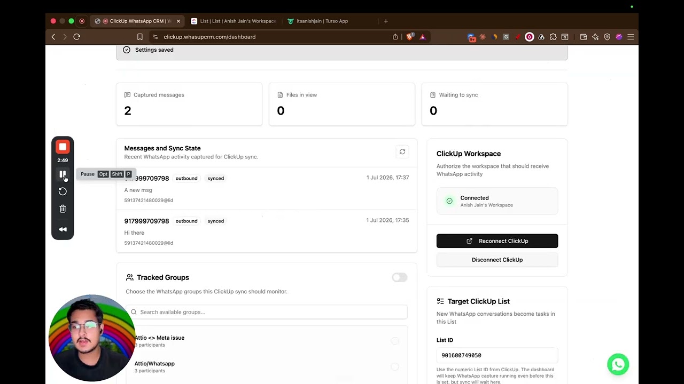Switch to itsanishjain | Turso App tab
Screen dimensions: 684x384
pyautogui.click(x=330, y=21)
